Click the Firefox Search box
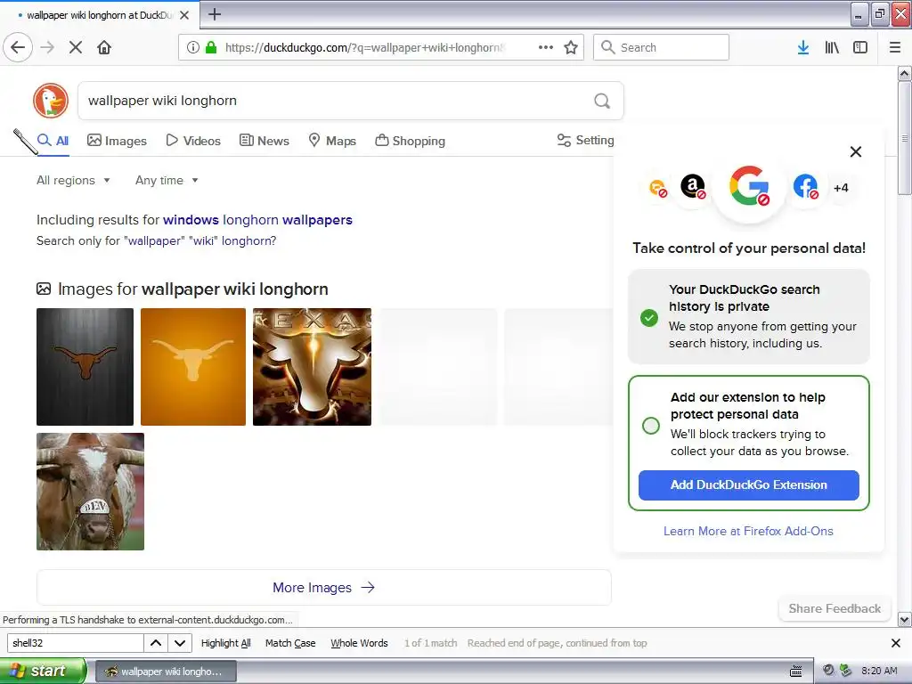Screen dimensions: 912x684 662,47
